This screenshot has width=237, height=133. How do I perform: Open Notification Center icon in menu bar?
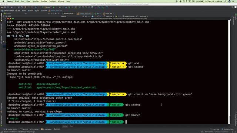click(233, 1)
